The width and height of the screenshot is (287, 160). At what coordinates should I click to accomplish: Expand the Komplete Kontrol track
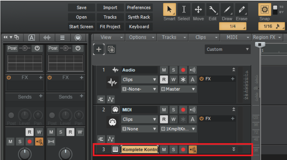[x=234, y=150]
